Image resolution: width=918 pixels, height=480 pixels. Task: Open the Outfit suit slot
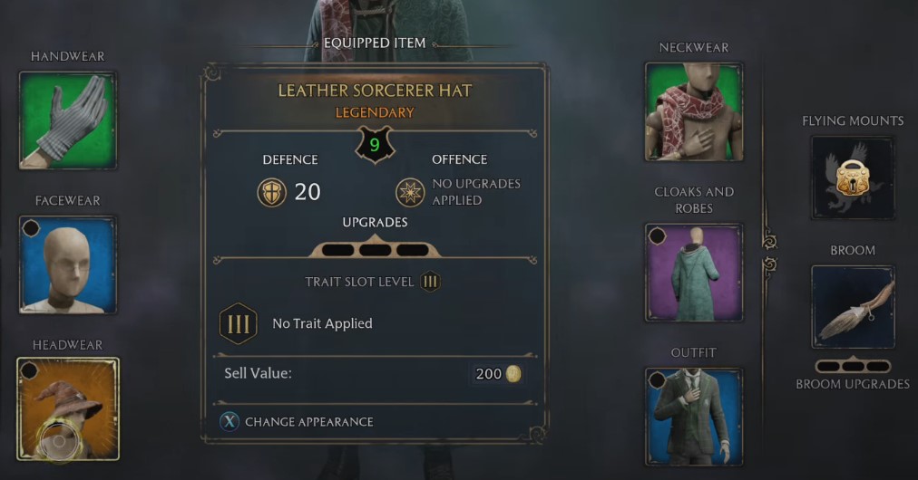[x=694, y=417]
